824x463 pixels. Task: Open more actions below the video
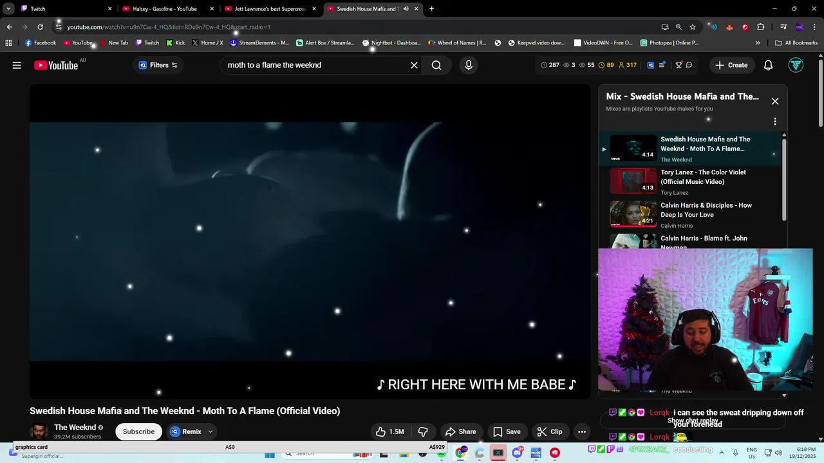pyautogui.click(x=582, y=431)
